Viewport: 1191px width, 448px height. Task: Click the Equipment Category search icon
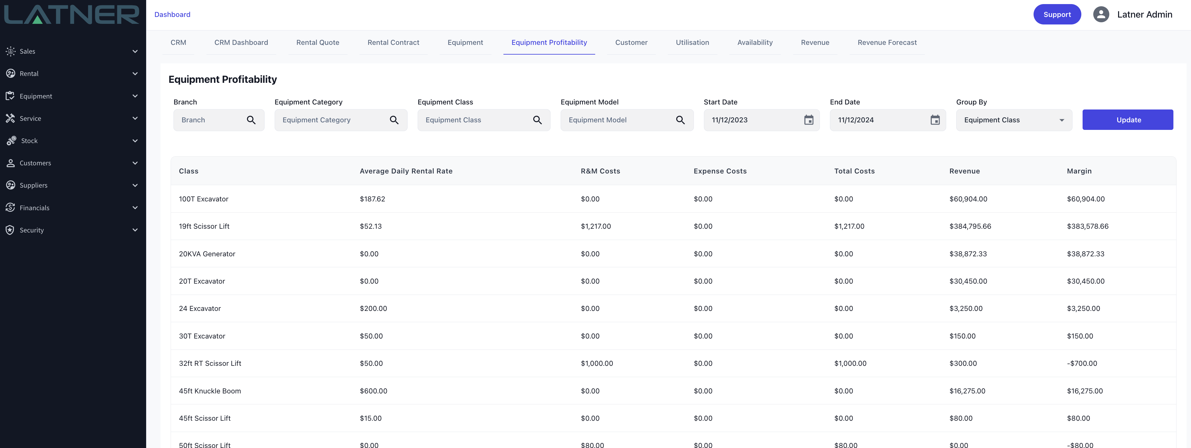[x=394, y=120]
